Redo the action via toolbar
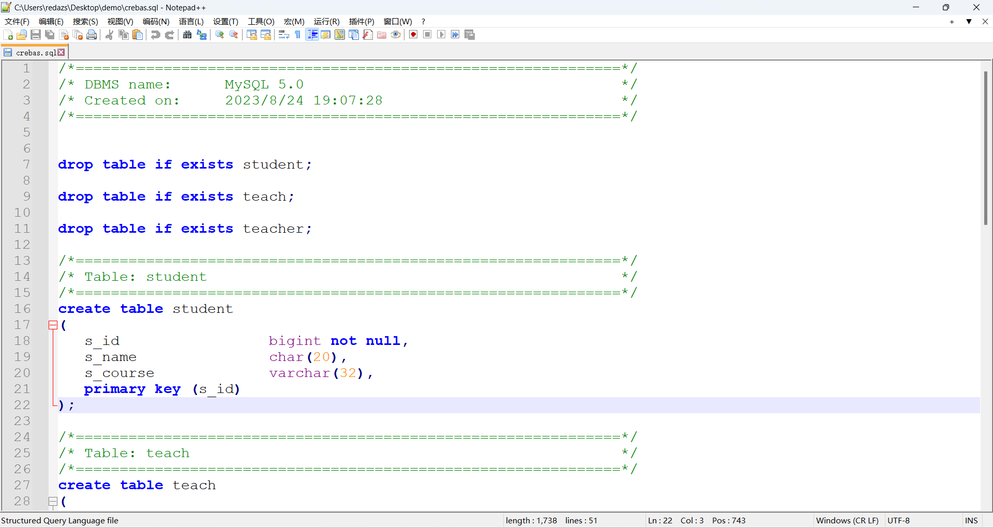Screen dimensions: 993x528 [x=169, y=35]
